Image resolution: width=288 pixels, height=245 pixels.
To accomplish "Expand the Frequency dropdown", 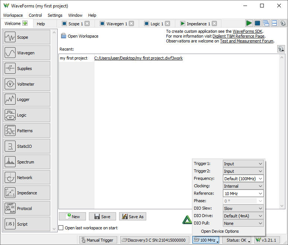I will (243, 179).
